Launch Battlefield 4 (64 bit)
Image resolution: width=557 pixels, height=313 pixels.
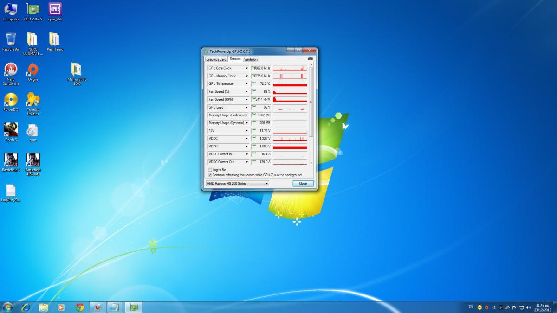tap(33, 165)
